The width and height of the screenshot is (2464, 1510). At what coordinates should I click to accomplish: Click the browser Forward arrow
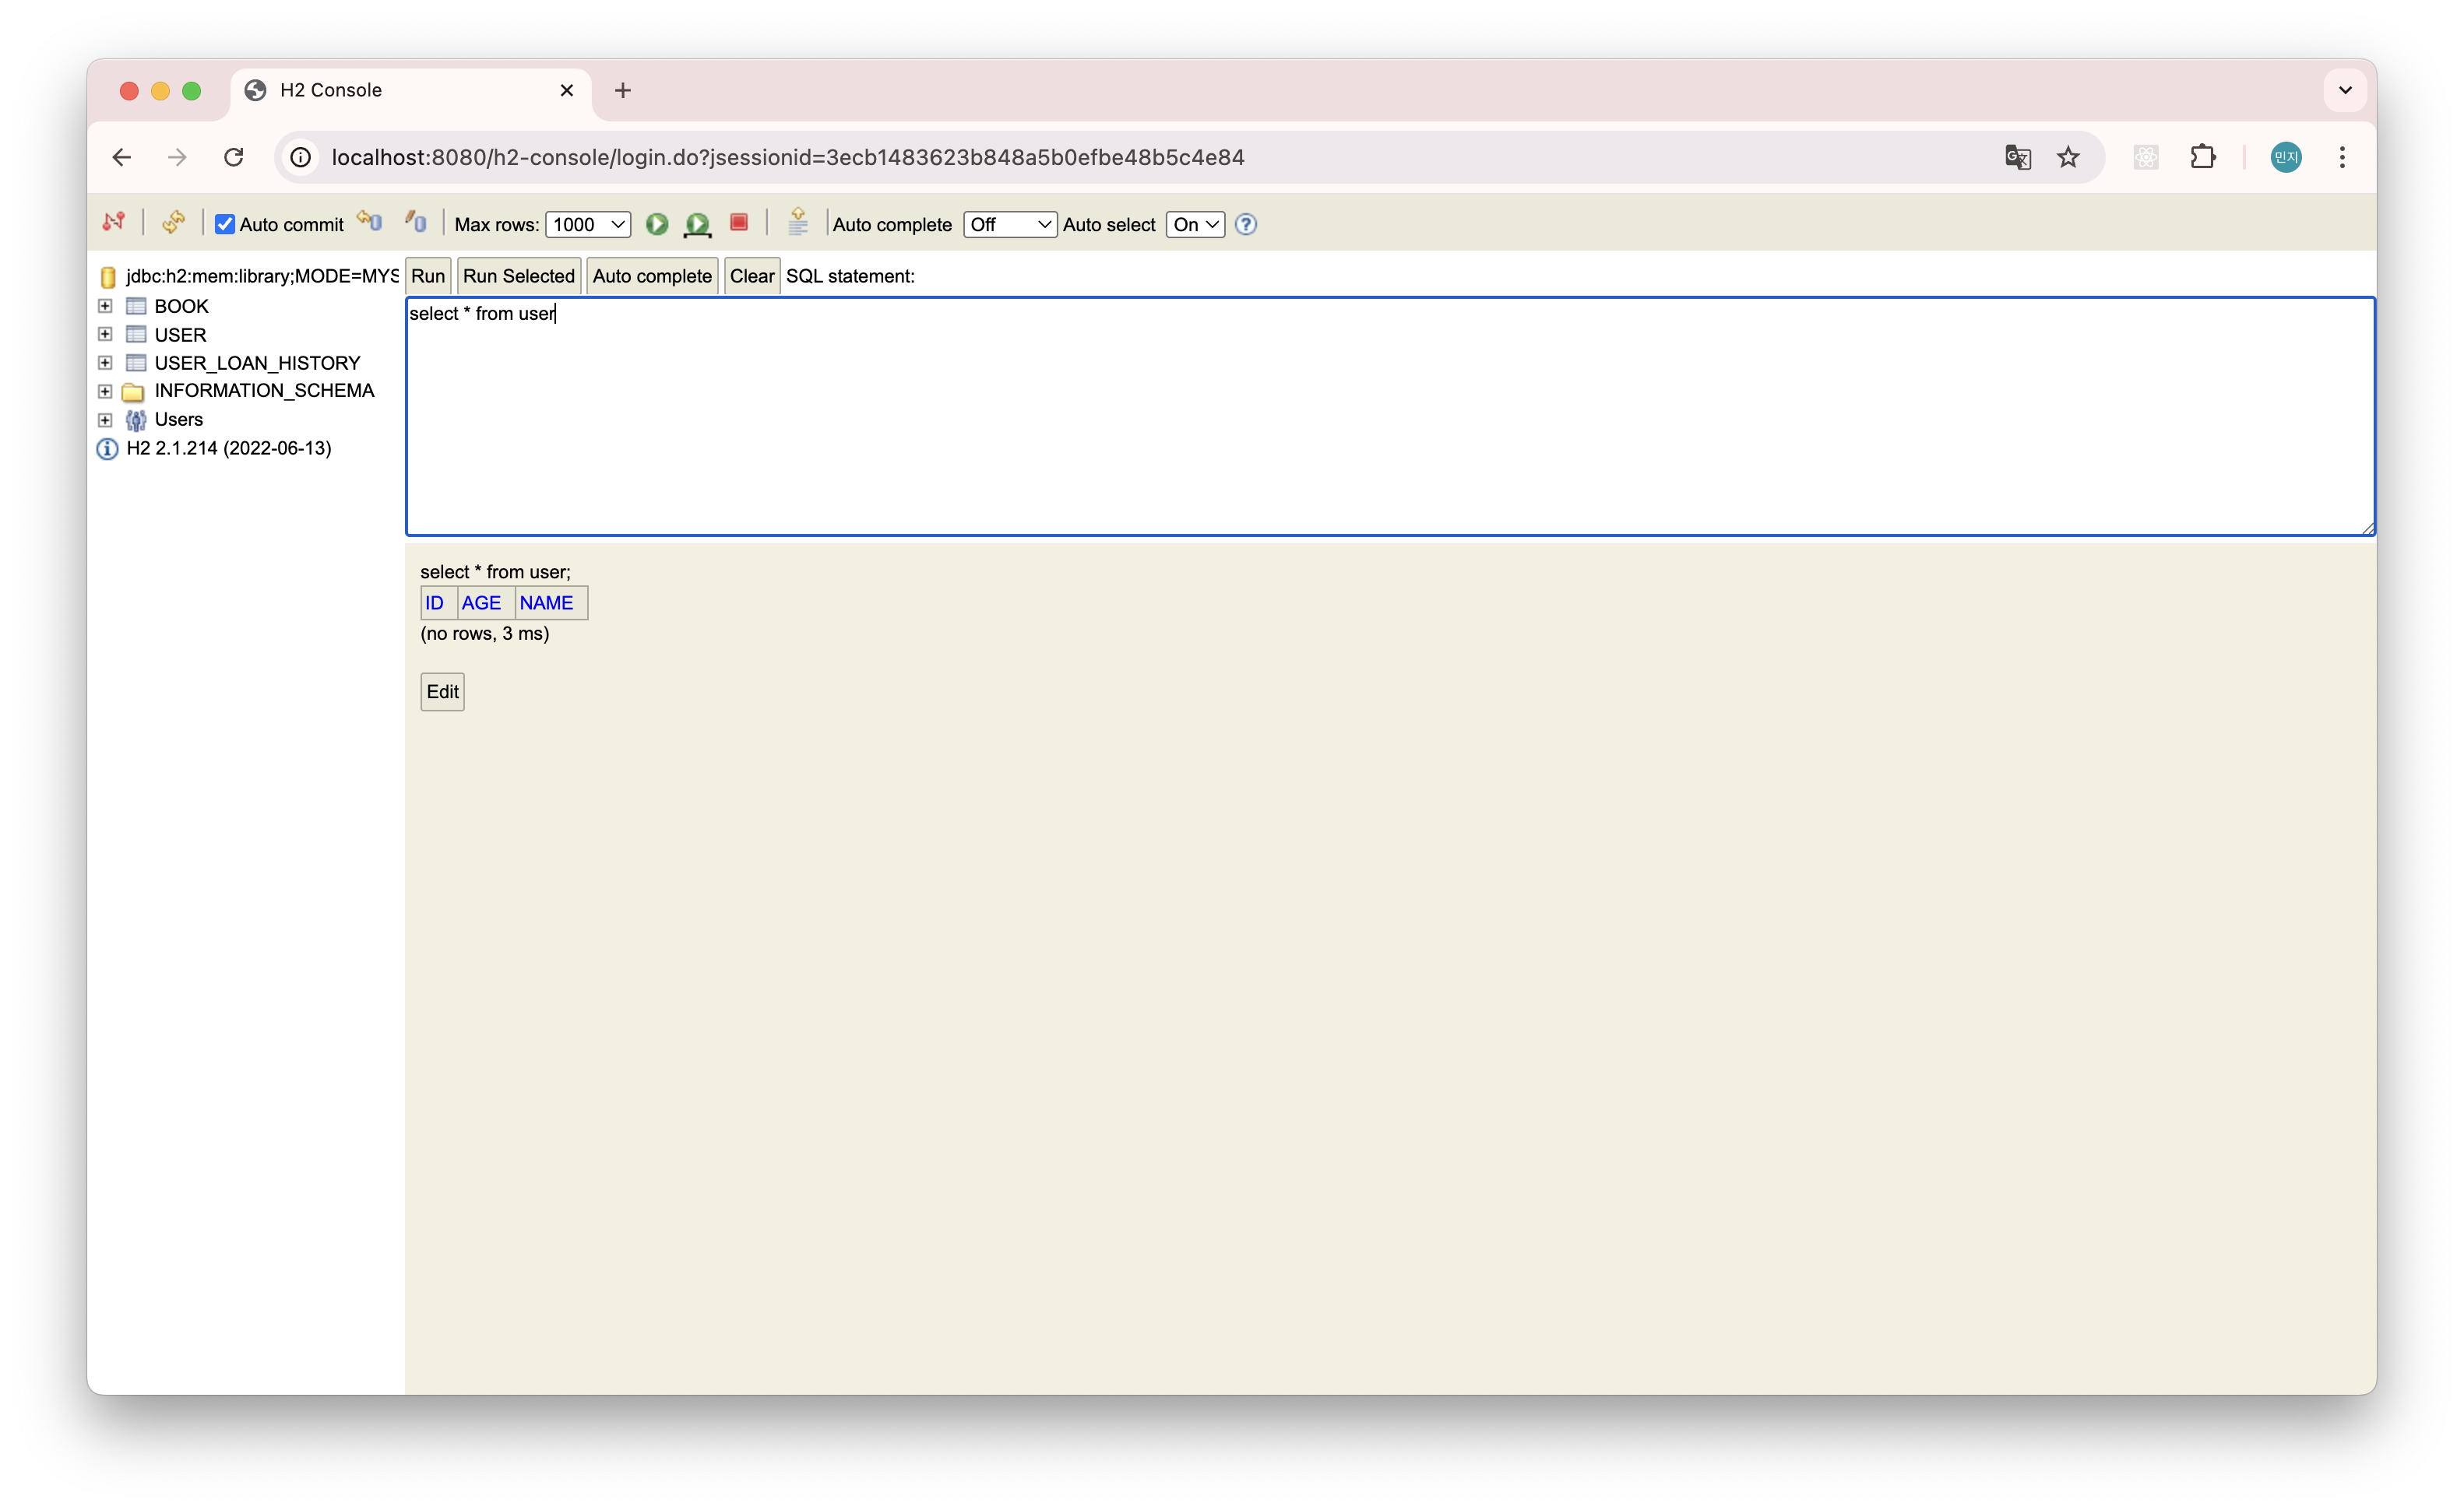click(x=177, y=157)
